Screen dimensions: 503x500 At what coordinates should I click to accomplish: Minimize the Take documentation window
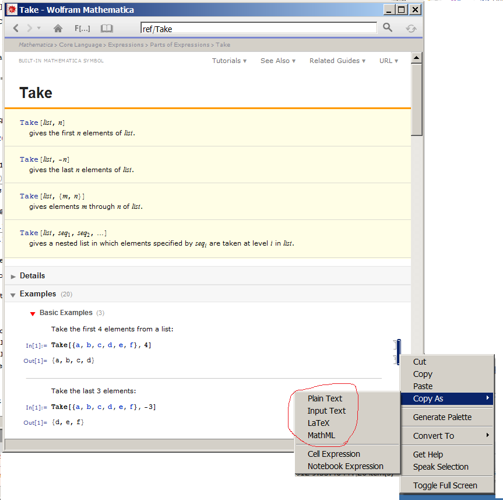pyautogui.click(x=389, y=10)
